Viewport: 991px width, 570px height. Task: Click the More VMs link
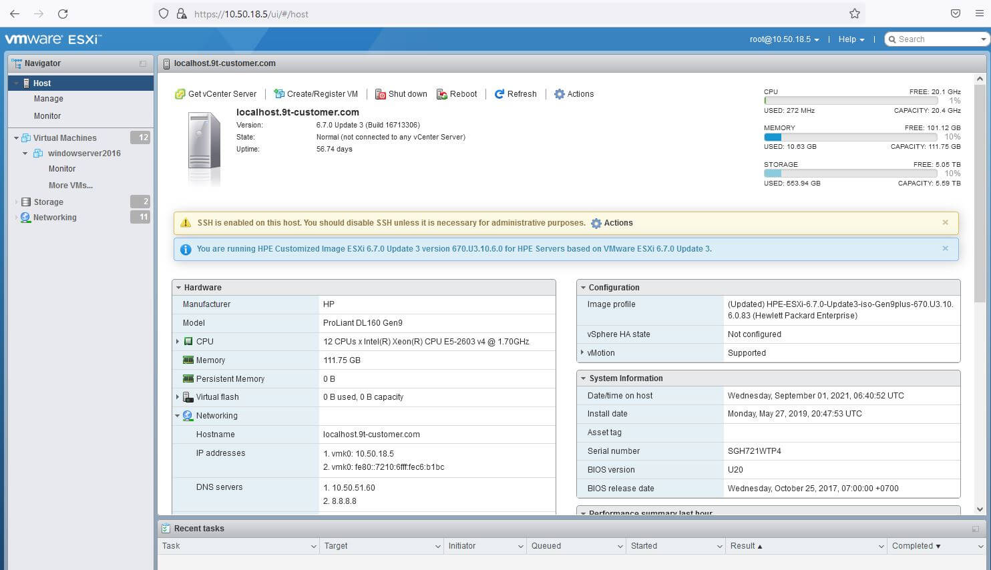[71, 185]
